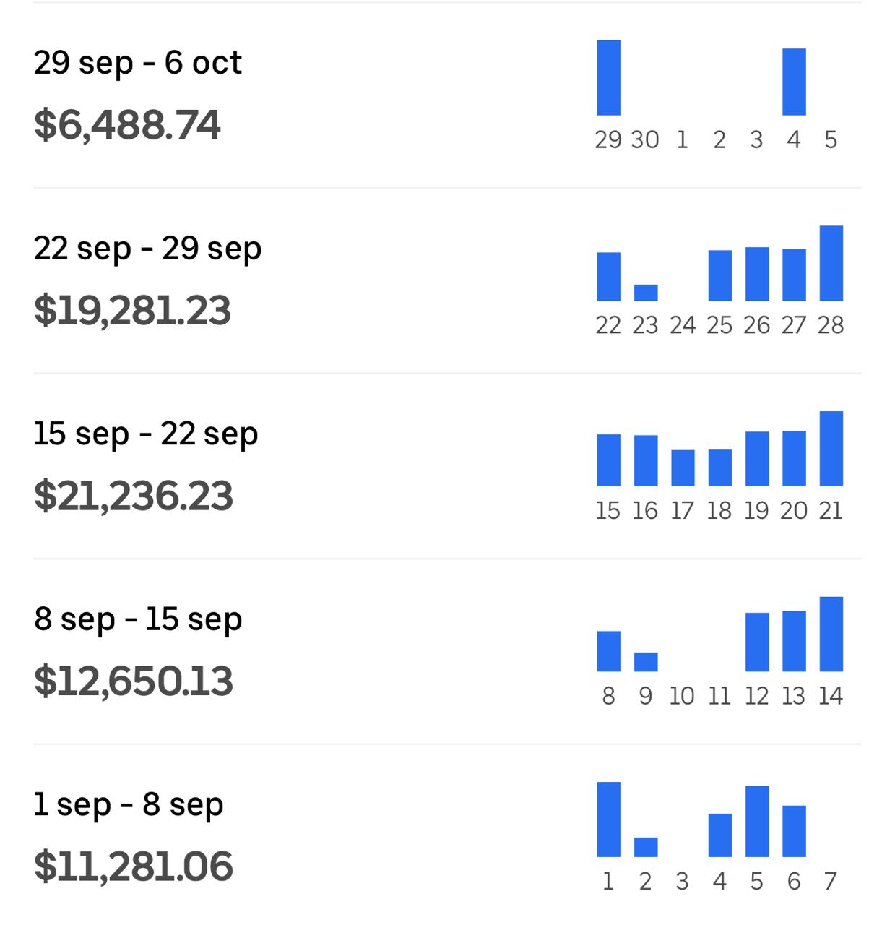Tap the $6,488.74 earnings total
This screenshot has height=925, width=895.
point(127,124)
